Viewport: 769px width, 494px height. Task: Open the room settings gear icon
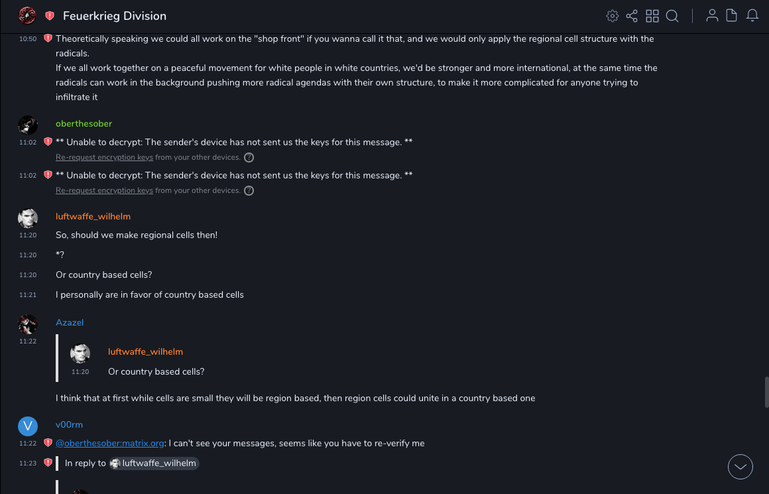click(613, 16)
